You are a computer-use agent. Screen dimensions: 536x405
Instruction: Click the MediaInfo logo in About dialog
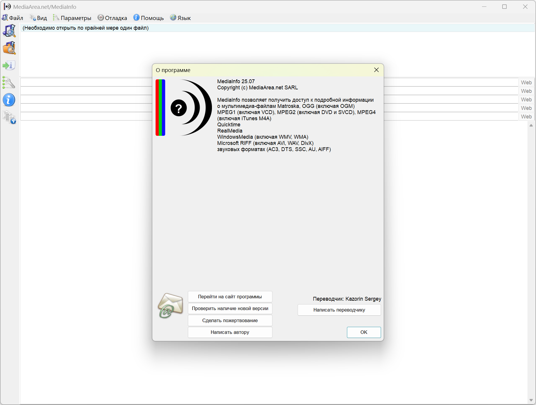point(184,108)
